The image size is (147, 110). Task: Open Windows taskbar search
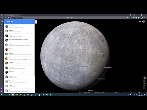(x=6, y=95)
